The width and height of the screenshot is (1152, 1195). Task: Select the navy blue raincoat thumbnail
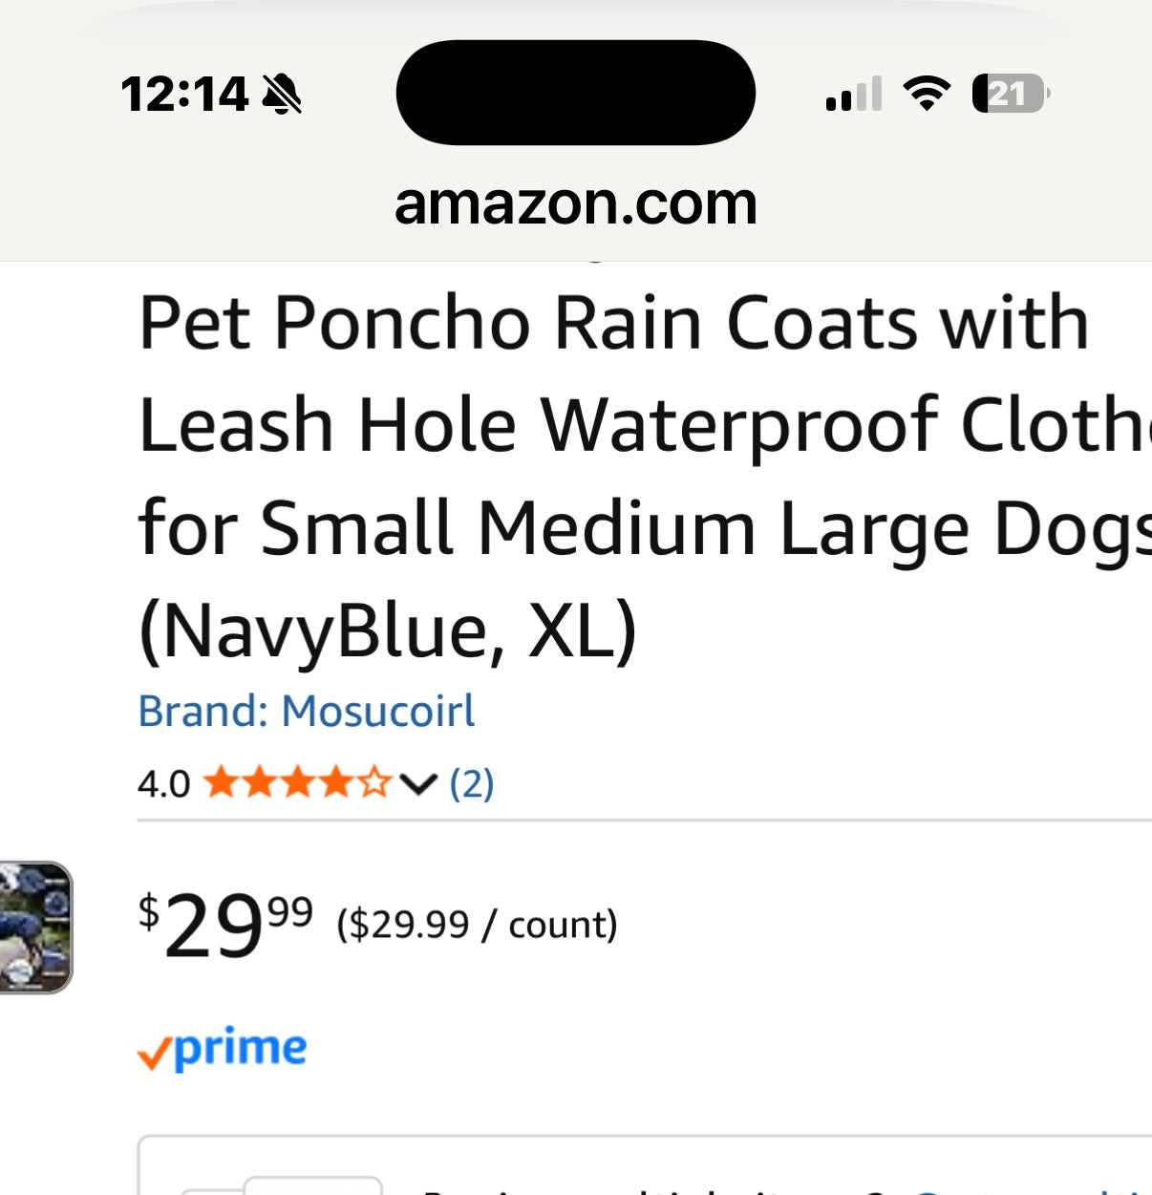coord(35,927)
